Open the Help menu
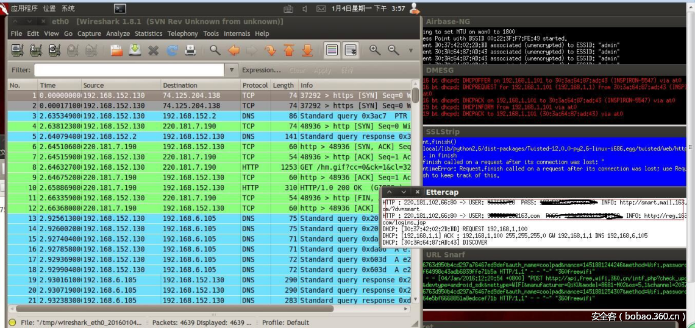 pyautogui.click(x=262, y=33)
